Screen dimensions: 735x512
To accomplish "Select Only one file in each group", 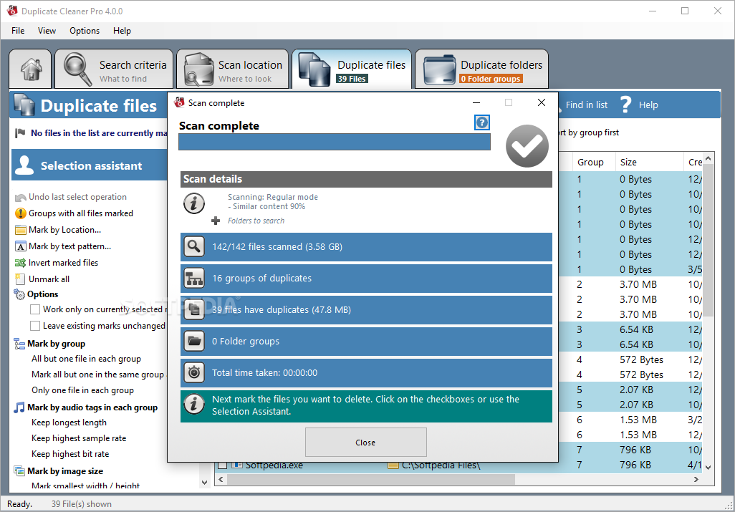I will point(82,390).
